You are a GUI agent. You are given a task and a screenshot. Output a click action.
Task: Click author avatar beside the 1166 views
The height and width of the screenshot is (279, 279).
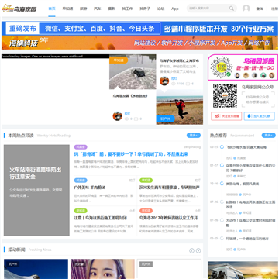pyautogui.click(x=164, y=81)
